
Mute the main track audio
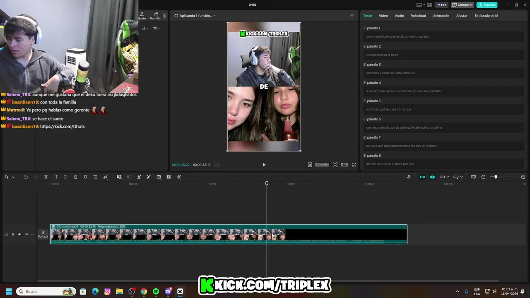click(x=26, y=234)
